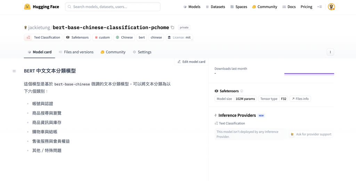Open the three-dot more options menu
Screen dimensions: 356x181
pyautogui.click(x=330, y=52)
